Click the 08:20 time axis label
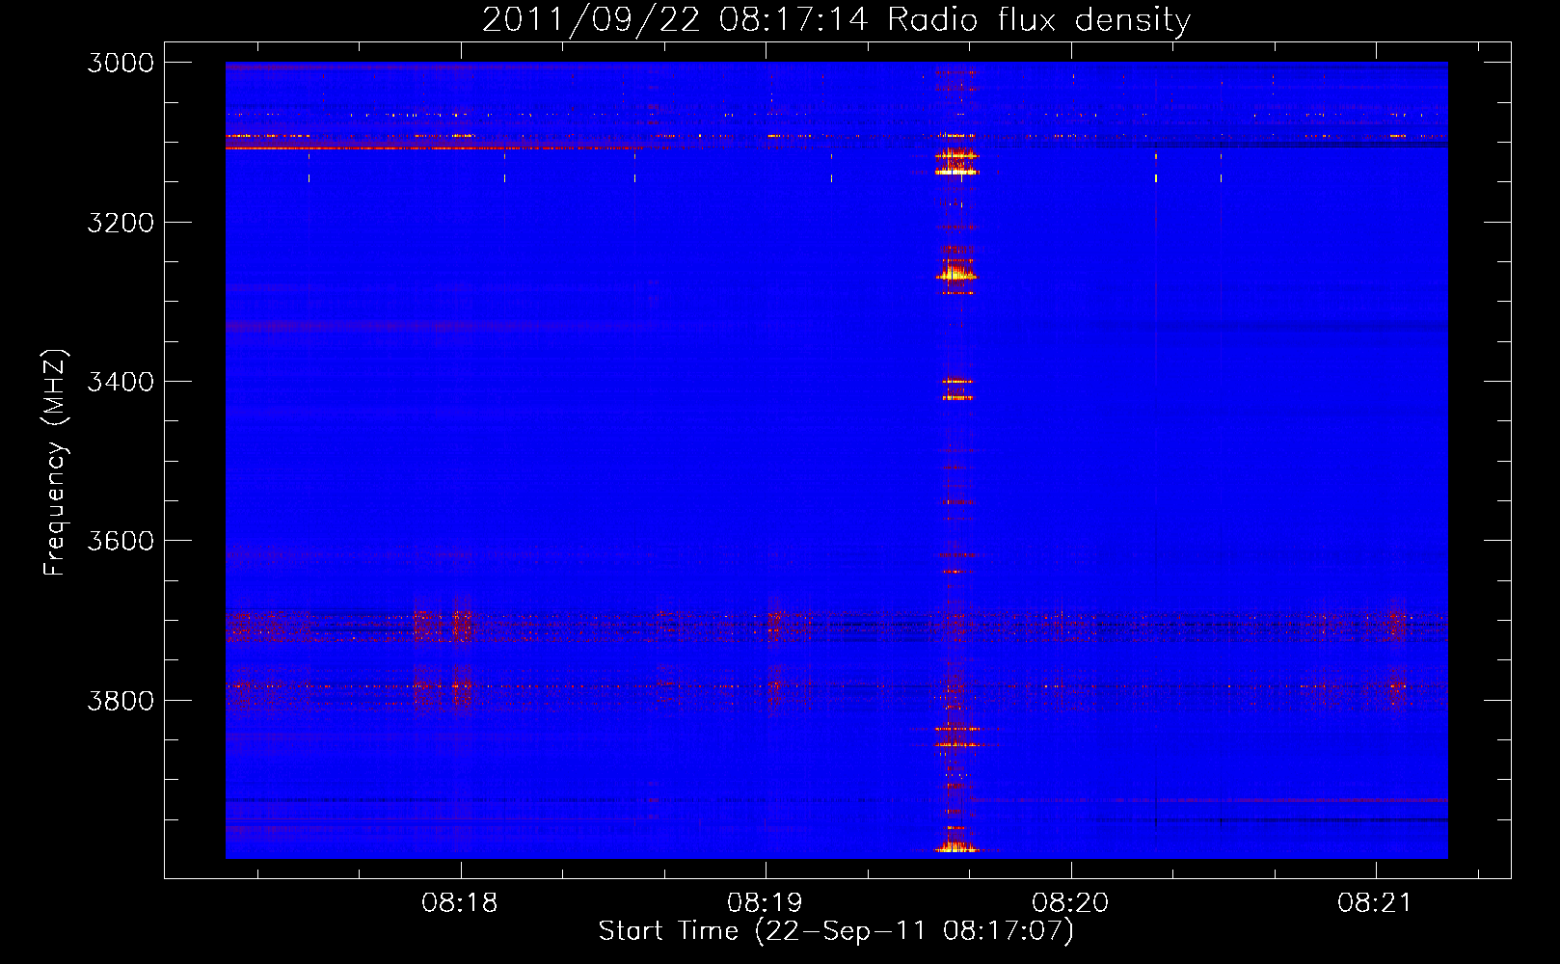 coord(1070,903)
